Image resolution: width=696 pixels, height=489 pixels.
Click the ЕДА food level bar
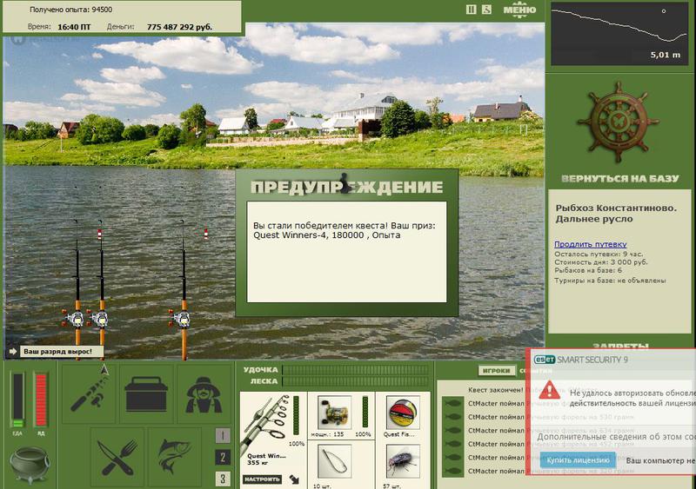18,400
